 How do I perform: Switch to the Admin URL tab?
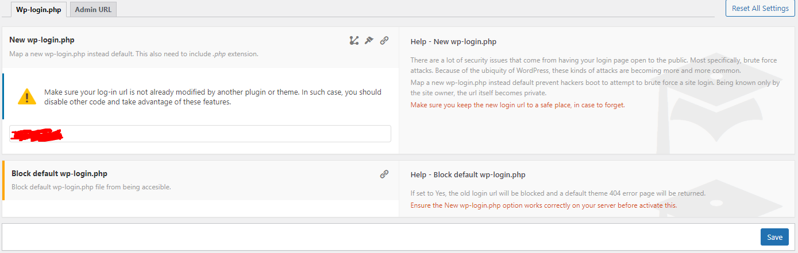click(x=93, y=9)
